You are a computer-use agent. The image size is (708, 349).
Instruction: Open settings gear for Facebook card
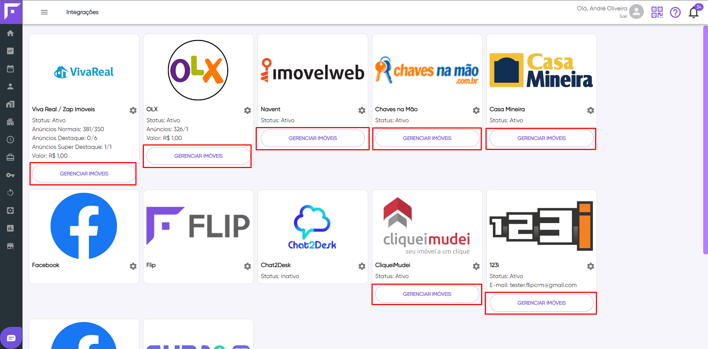[x=133, y=266]
